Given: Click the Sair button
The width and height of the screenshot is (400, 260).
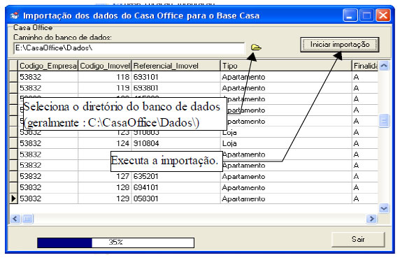Looking at the screenshot, I should (358, 239).
